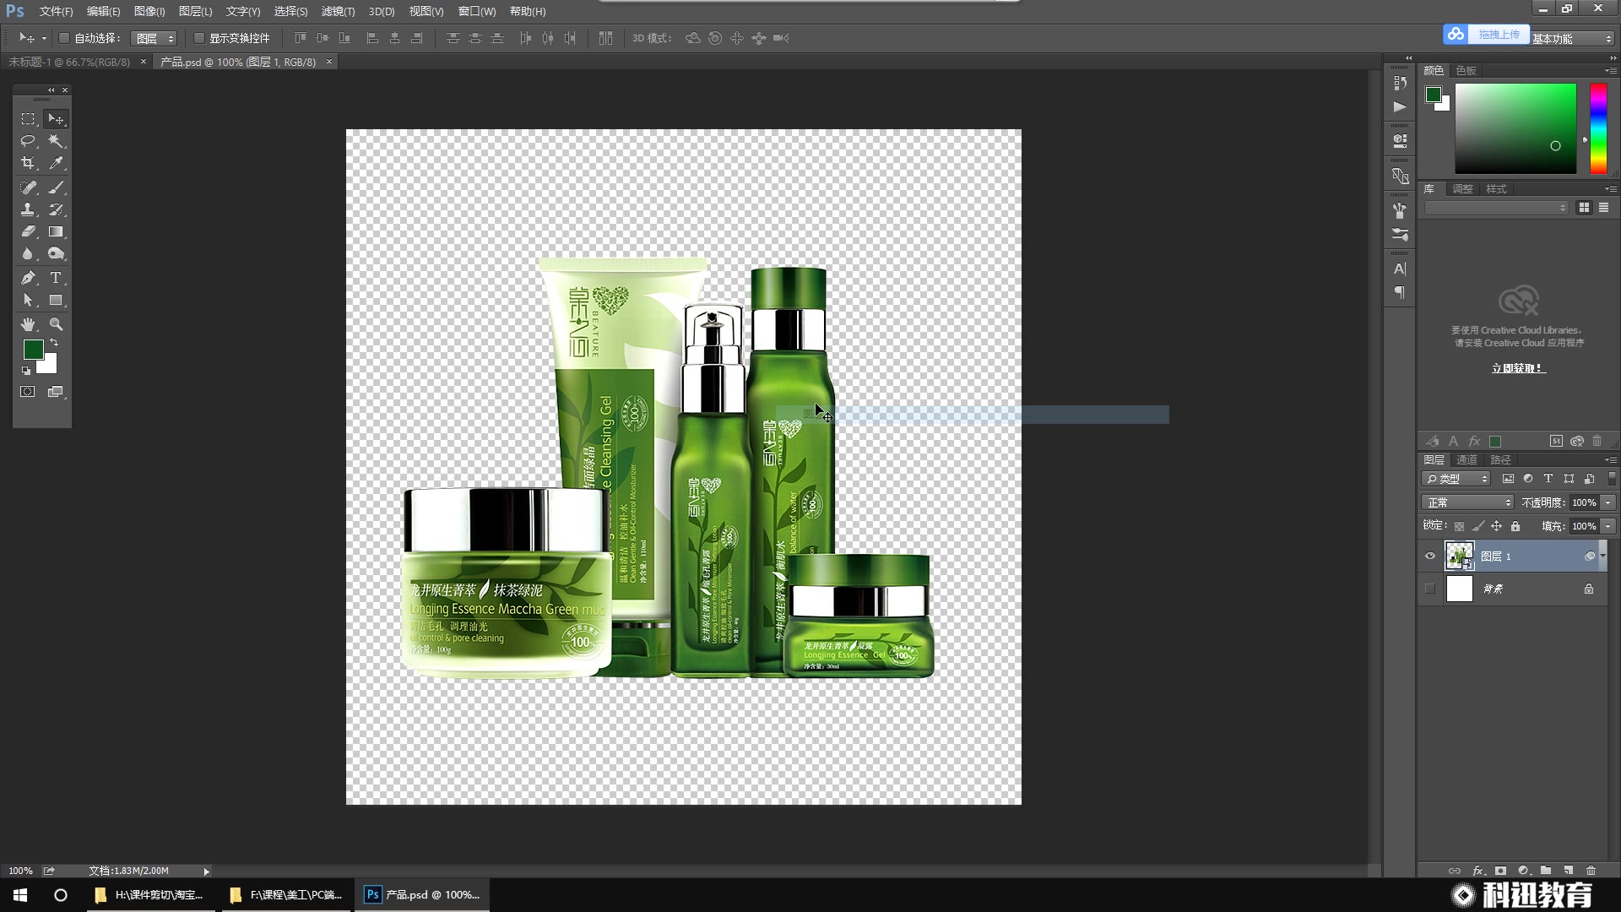Viewport: 1621px width, 912px height.
Task: Select the Eyedropper tool
Action: coord(56,163)
